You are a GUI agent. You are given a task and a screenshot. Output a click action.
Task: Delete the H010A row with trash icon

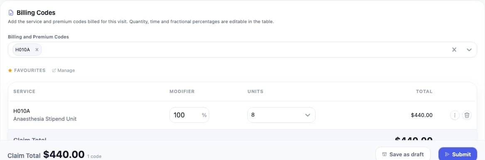click(x=467, y=115)
